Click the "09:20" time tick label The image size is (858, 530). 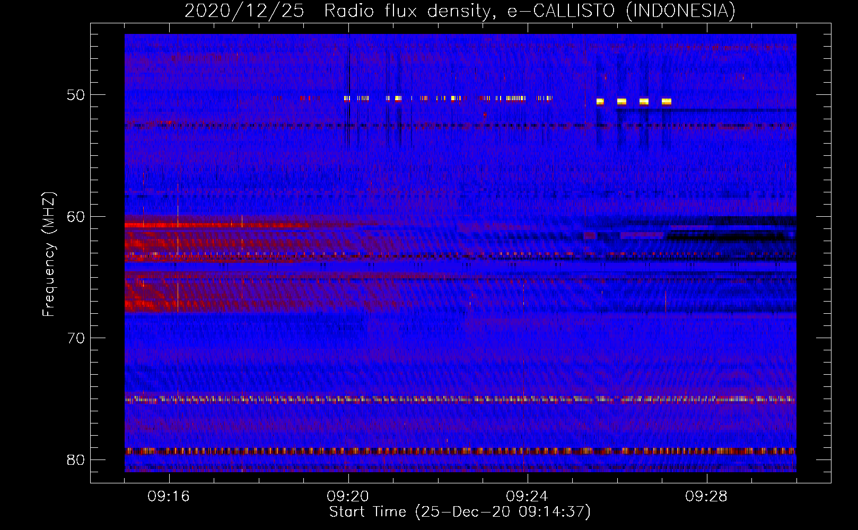tap(348, 497)
